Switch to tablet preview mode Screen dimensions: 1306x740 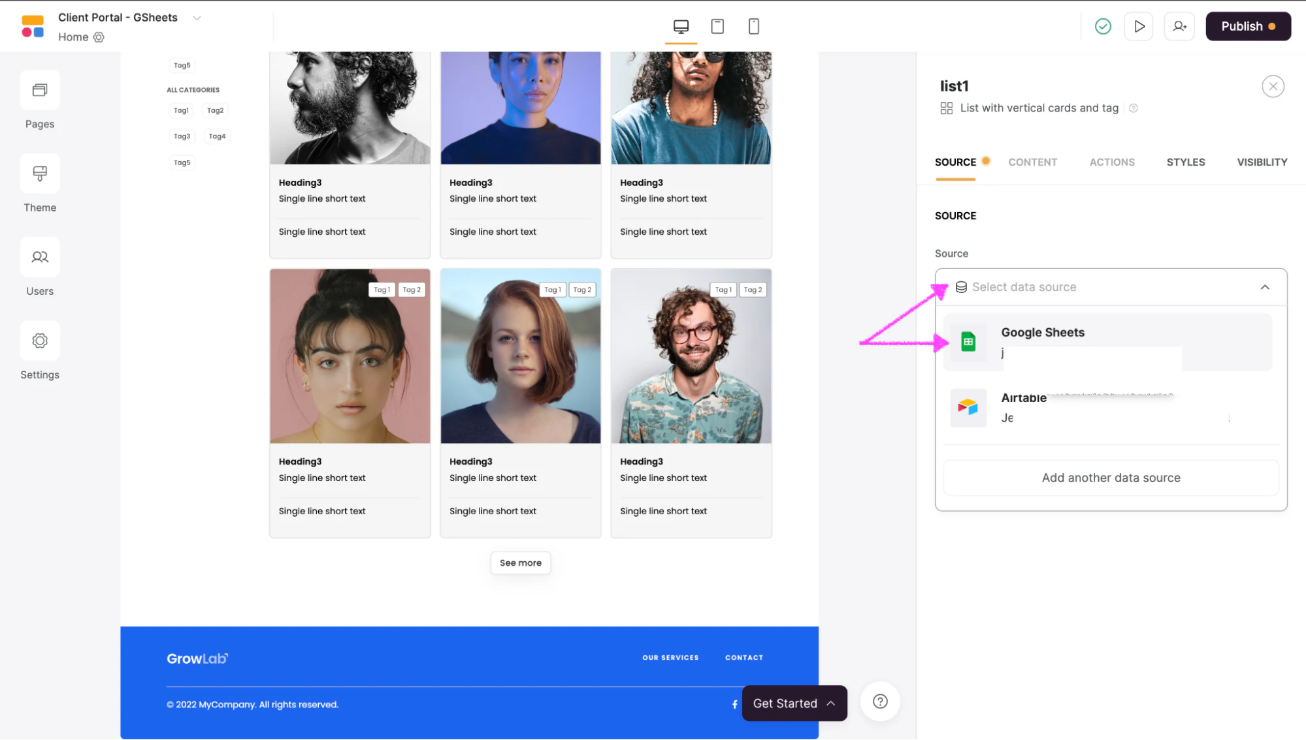(x=717, y=26)
